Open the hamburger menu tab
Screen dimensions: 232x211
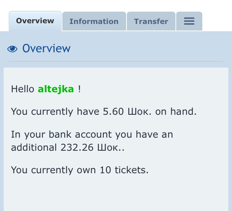pos(189,21)
